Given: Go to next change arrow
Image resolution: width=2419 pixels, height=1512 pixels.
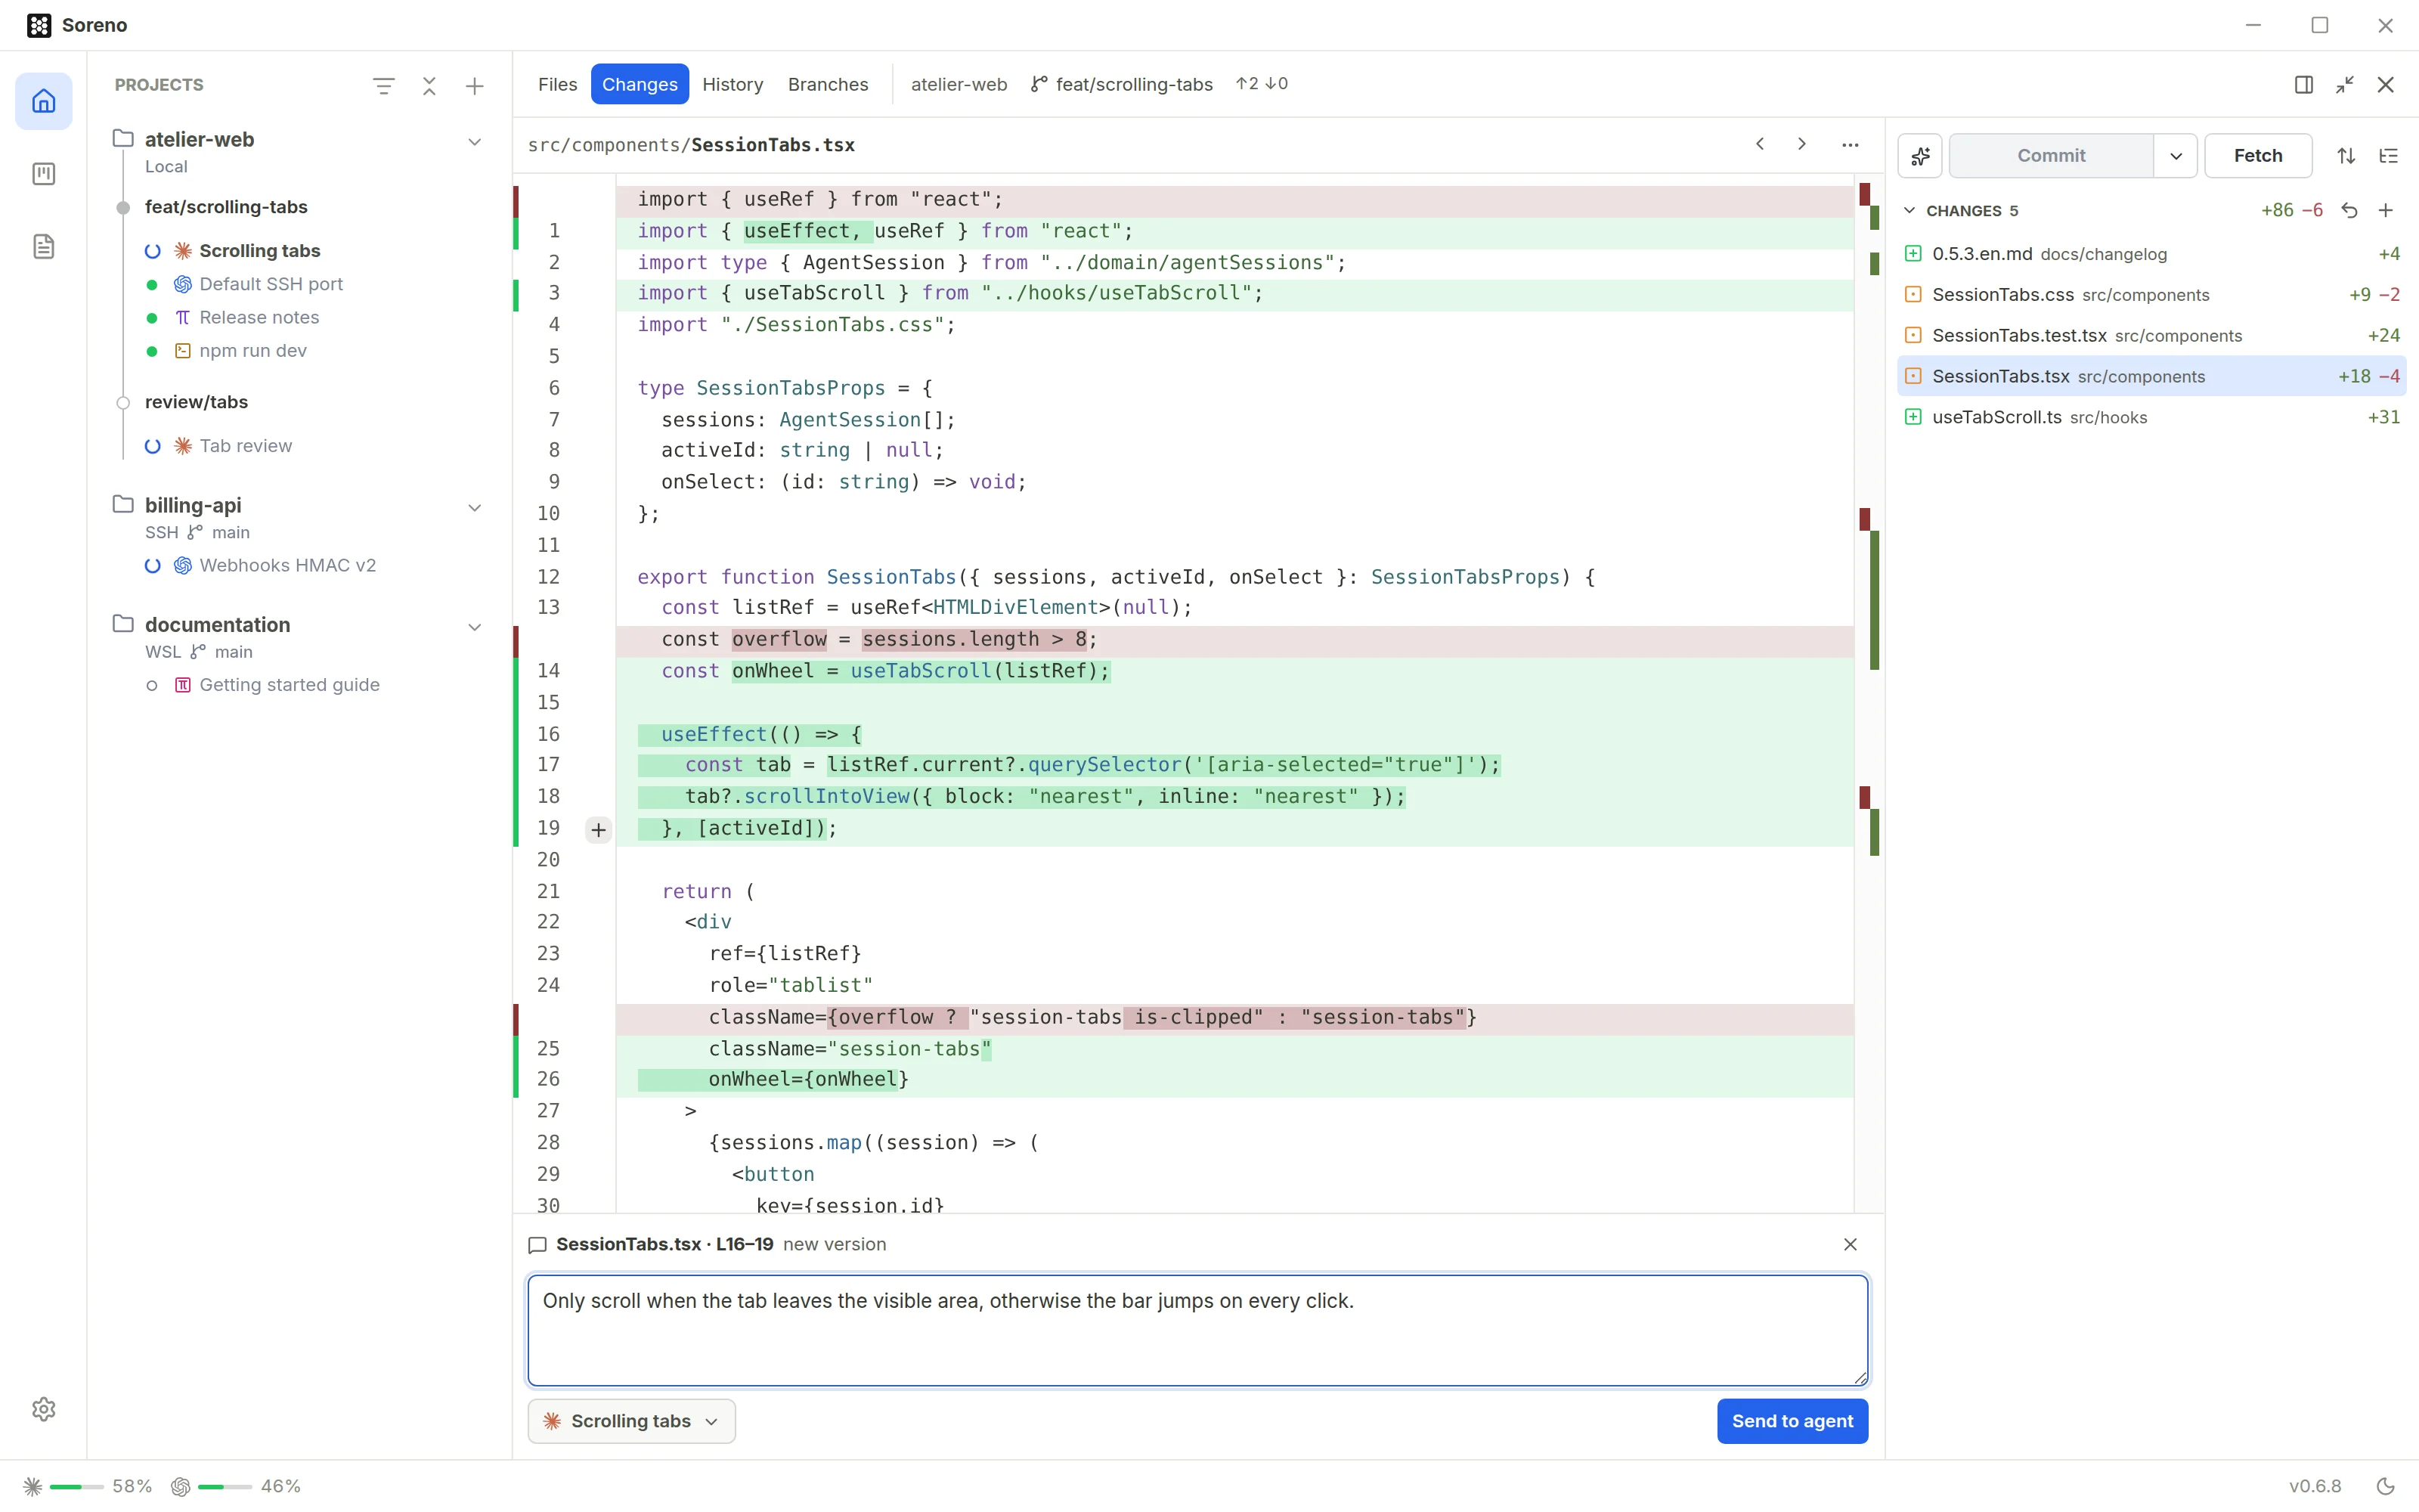Looking at the screenshot, I should tap(1802, 144).
